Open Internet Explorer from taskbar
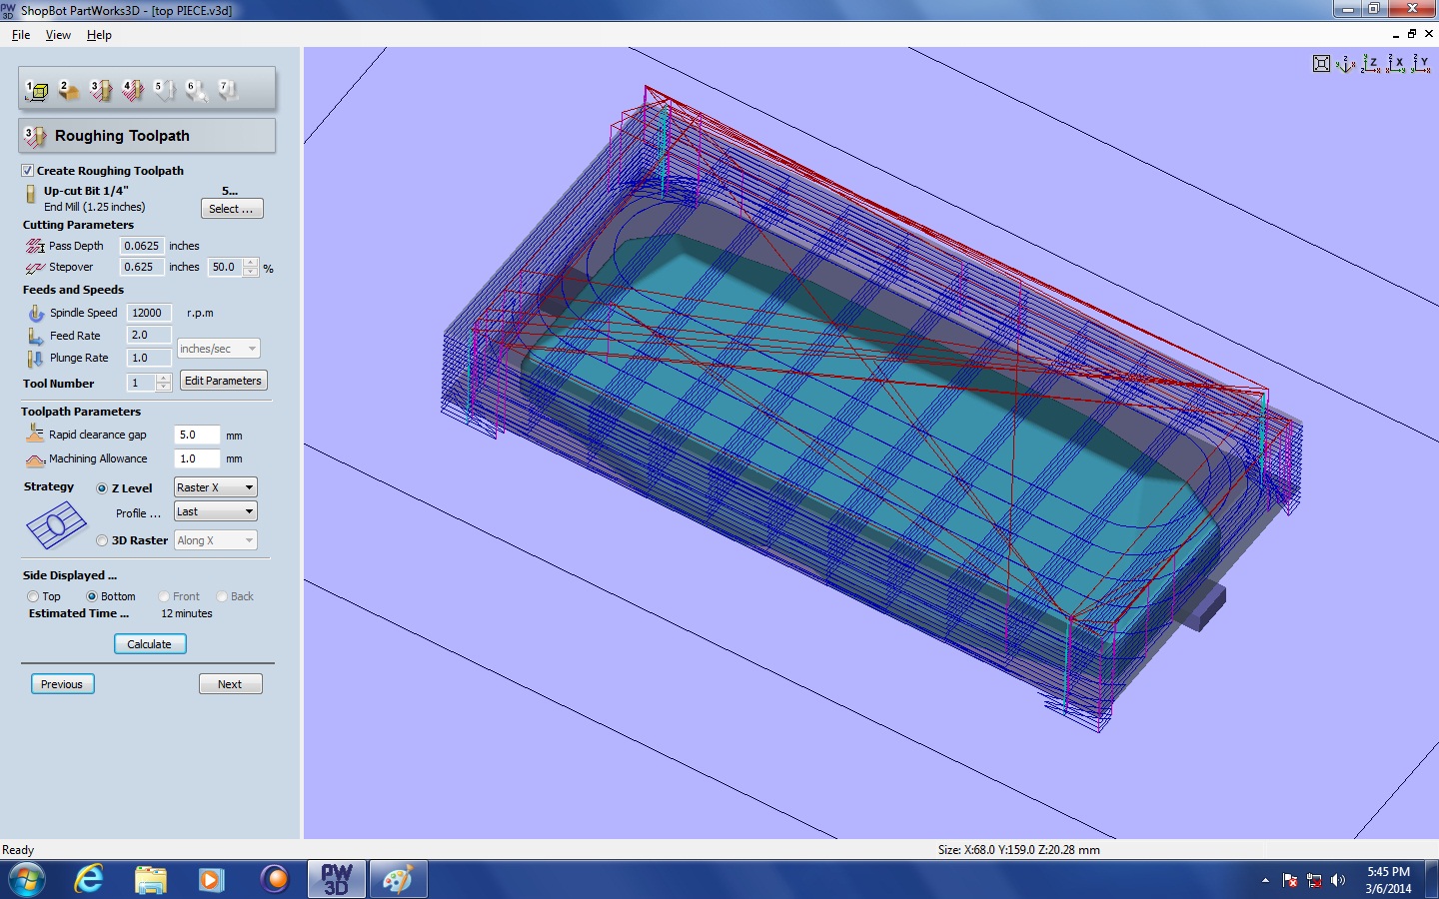 (89, 879)
